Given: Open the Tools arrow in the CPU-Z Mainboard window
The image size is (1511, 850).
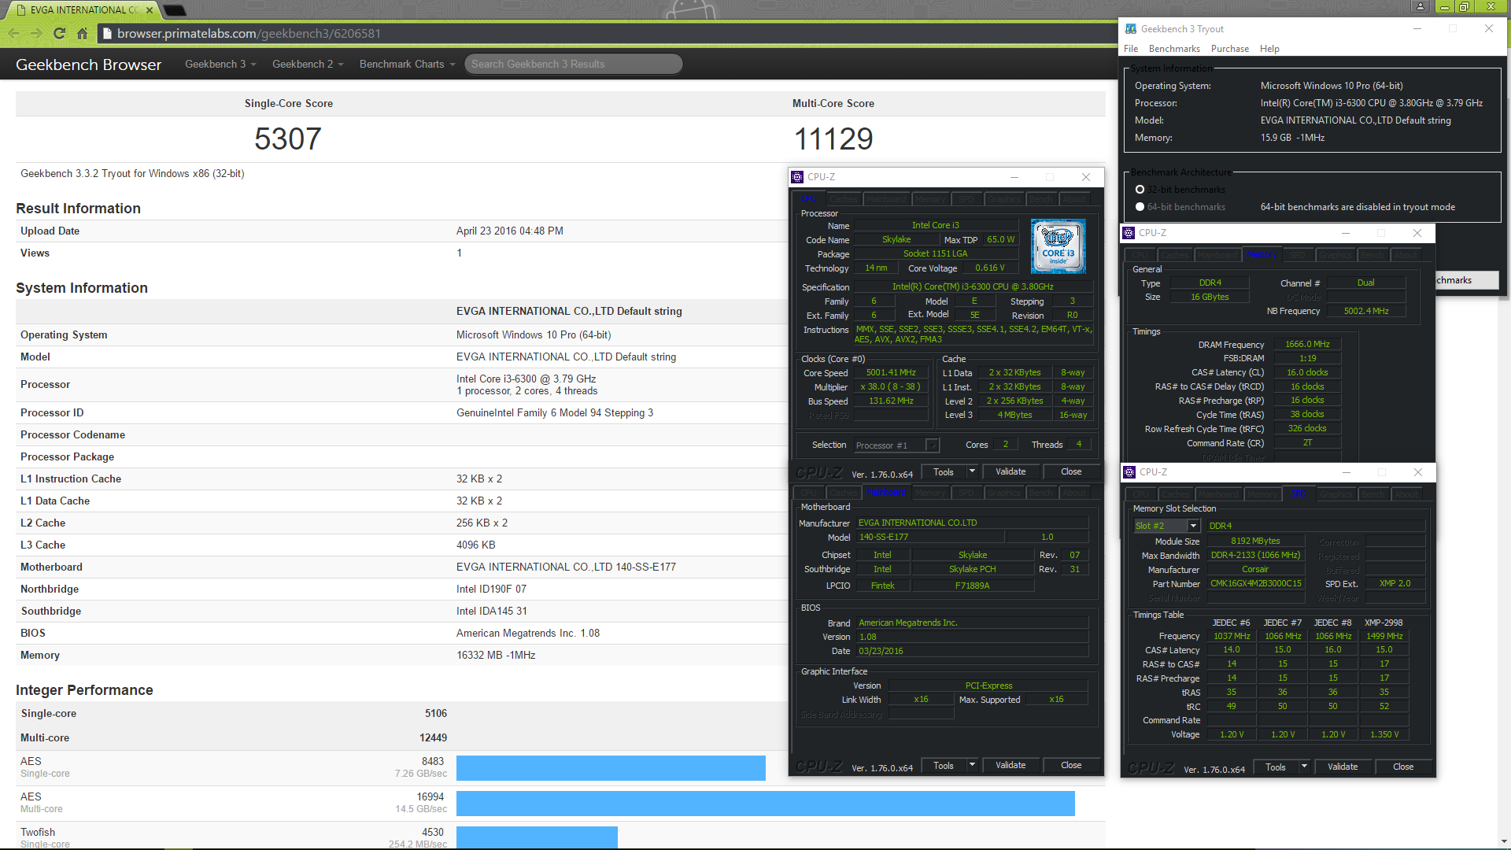Looking at the screenshot, I should click(x=972, y=765).
